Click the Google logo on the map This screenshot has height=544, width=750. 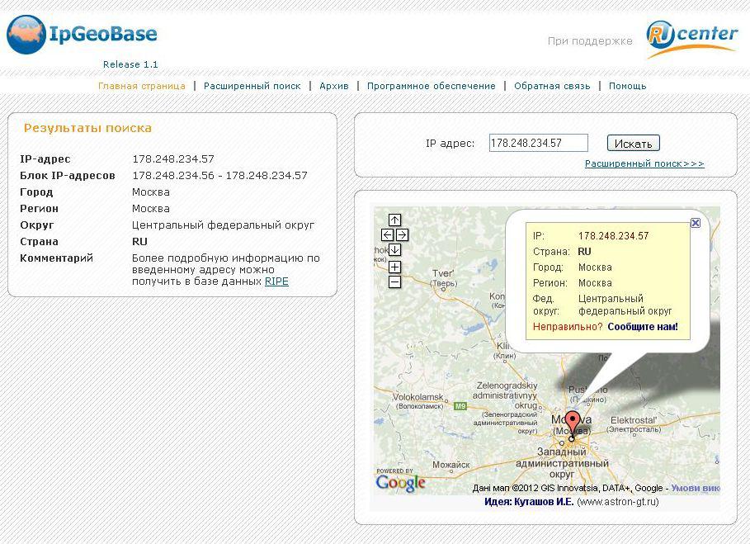coord(400,483)
